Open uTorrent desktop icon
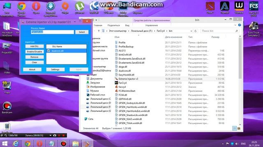 (x=80, y=8)
